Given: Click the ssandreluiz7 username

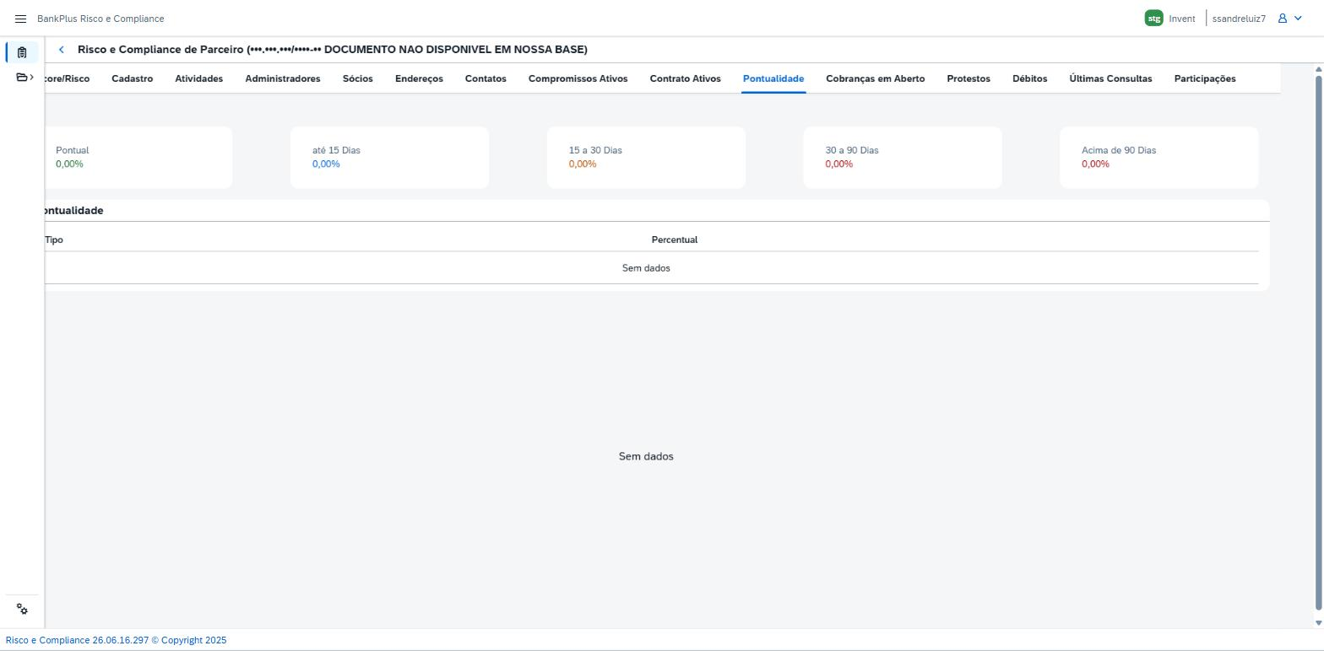Looking at the screenshot, I should click(x=1239, y=19).
